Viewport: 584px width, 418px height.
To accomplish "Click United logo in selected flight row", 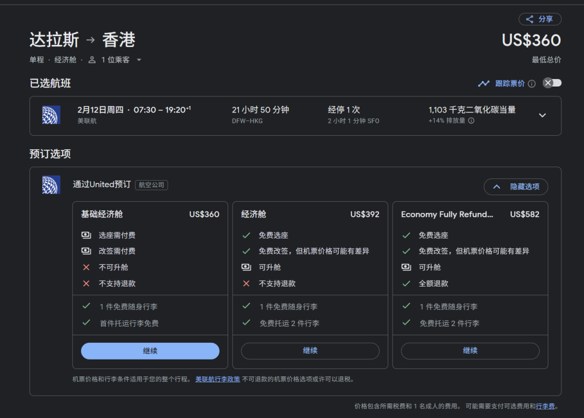I will [51, 115].
